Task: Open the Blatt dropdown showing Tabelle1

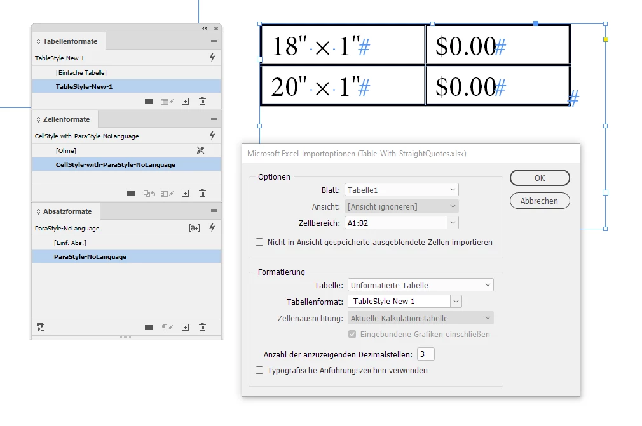Action: (x=401, y=190)
